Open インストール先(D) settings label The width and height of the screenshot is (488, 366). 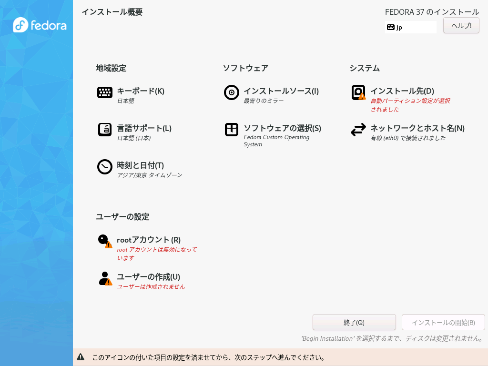point(402,91)
